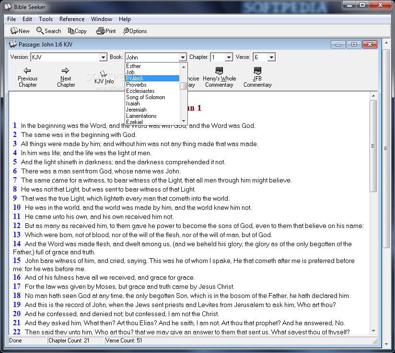
Task: Click the book list scrollbar thumb
Action: (x=184, y=86)
